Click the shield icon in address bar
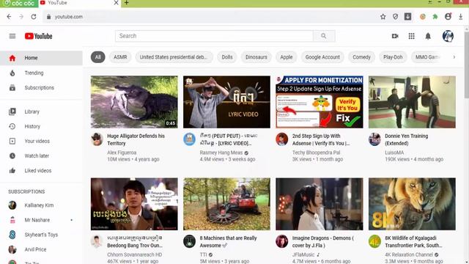This screenshot has height=264, width=469. coord(396,17)
